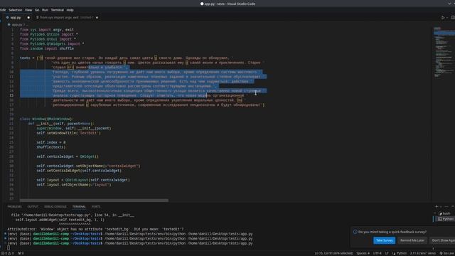Switch to the 'from sys import argv, exit' untitled tab
Image resolution: width=455 pixels, height=256 pixels.
tap(67, 17)
